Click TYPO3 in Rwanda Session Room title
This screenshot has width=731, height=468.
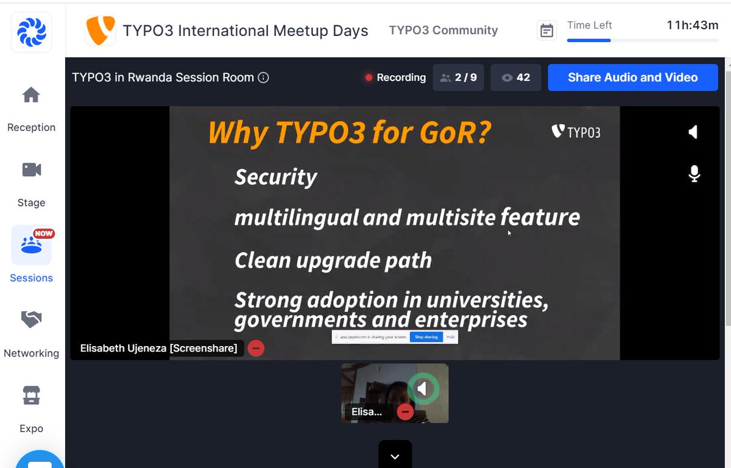(x=163, y=77)
